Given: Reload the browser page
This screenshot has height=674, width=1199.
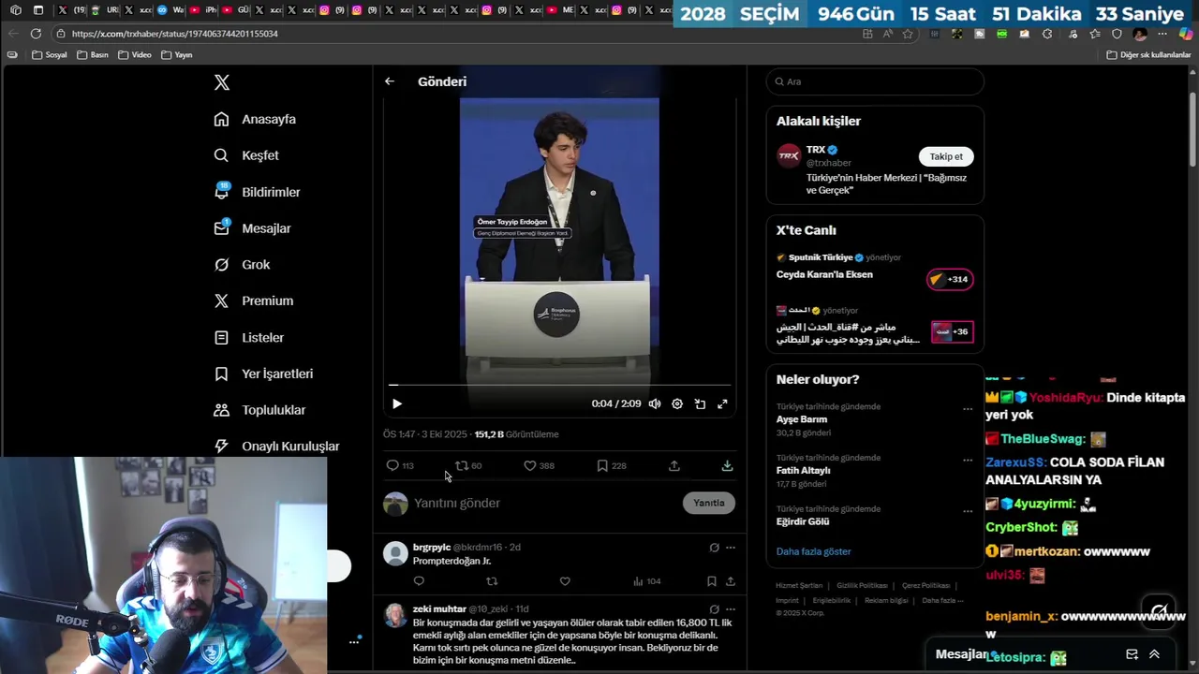Looking at the screenshot, I should click(36, 34).
